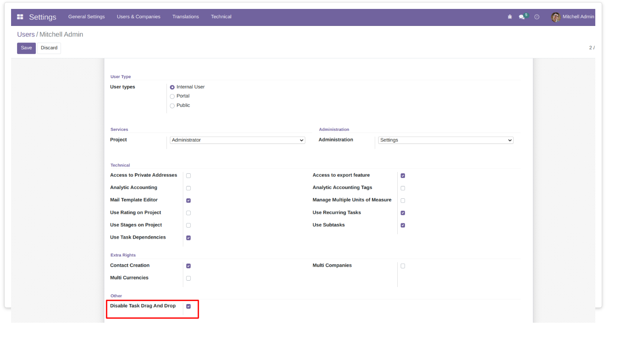Enable Manage Multiple Units of Measure

(402, 200)
